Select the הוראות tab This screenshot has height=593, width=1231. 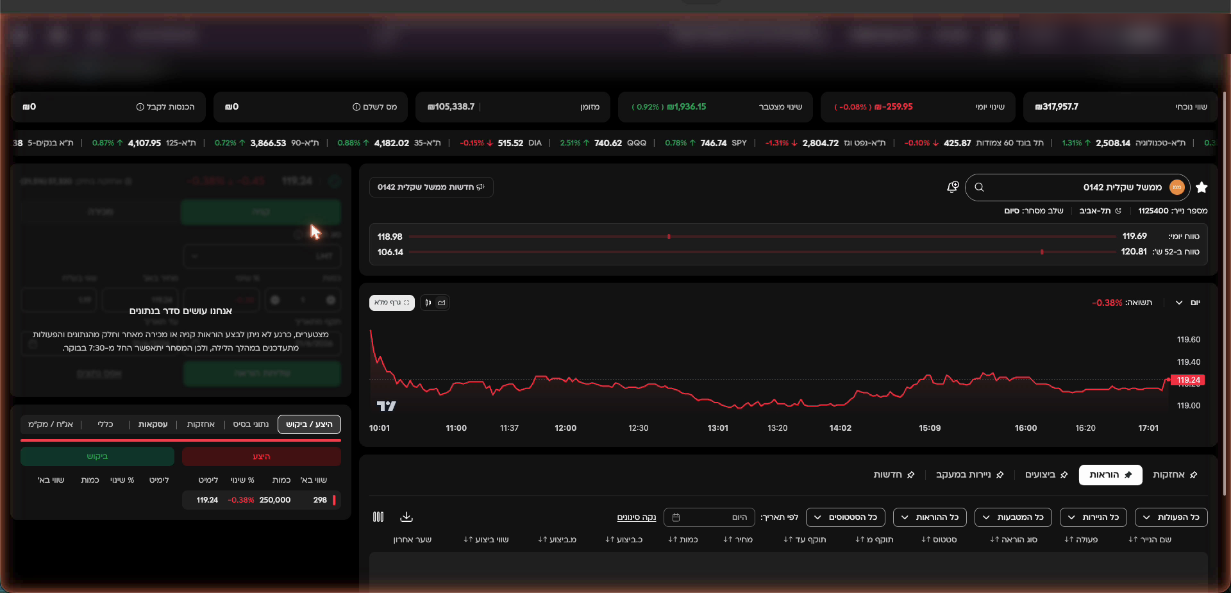click(x=1110, y=475)
